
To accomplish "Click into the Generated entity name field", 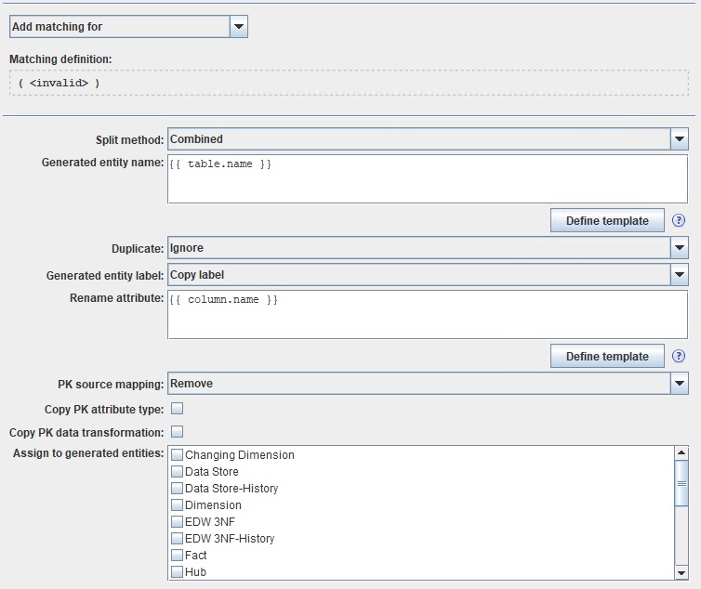I will 427,178.
